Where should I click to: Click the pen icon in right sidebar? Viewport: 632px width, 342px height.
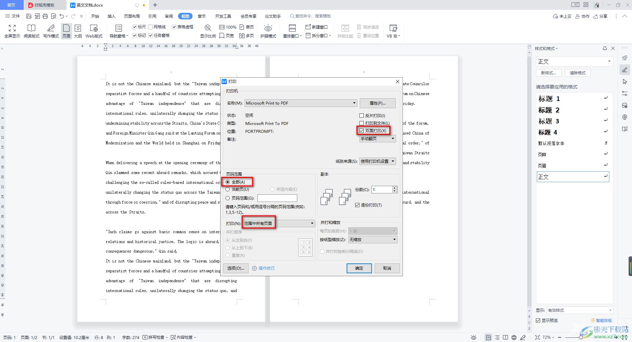pyautogui.click(x=625, y=70)
